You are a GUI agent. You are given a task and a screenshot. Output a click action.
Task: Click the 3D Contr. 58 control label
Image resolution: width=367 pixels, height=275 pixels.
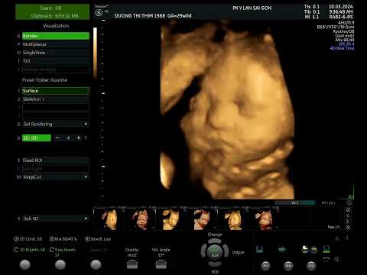tap(28, 239)
